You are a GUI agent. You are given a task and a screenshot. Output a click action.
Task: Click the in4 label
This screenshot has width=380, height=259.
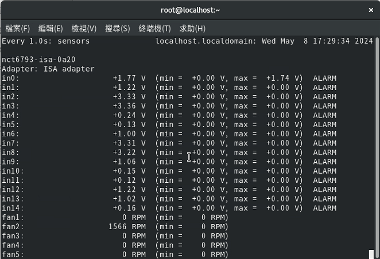10,115
